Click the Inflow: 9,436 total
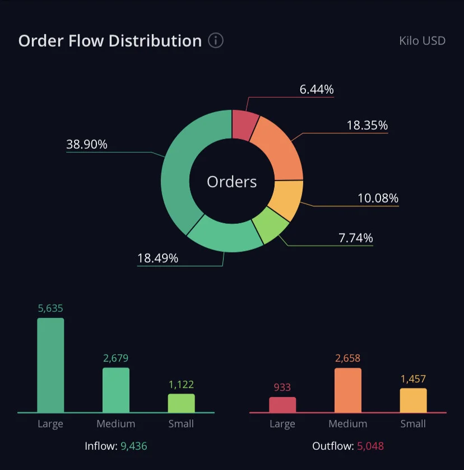The width and height of the screenshot is (464, 470). [x=116, y=446]
